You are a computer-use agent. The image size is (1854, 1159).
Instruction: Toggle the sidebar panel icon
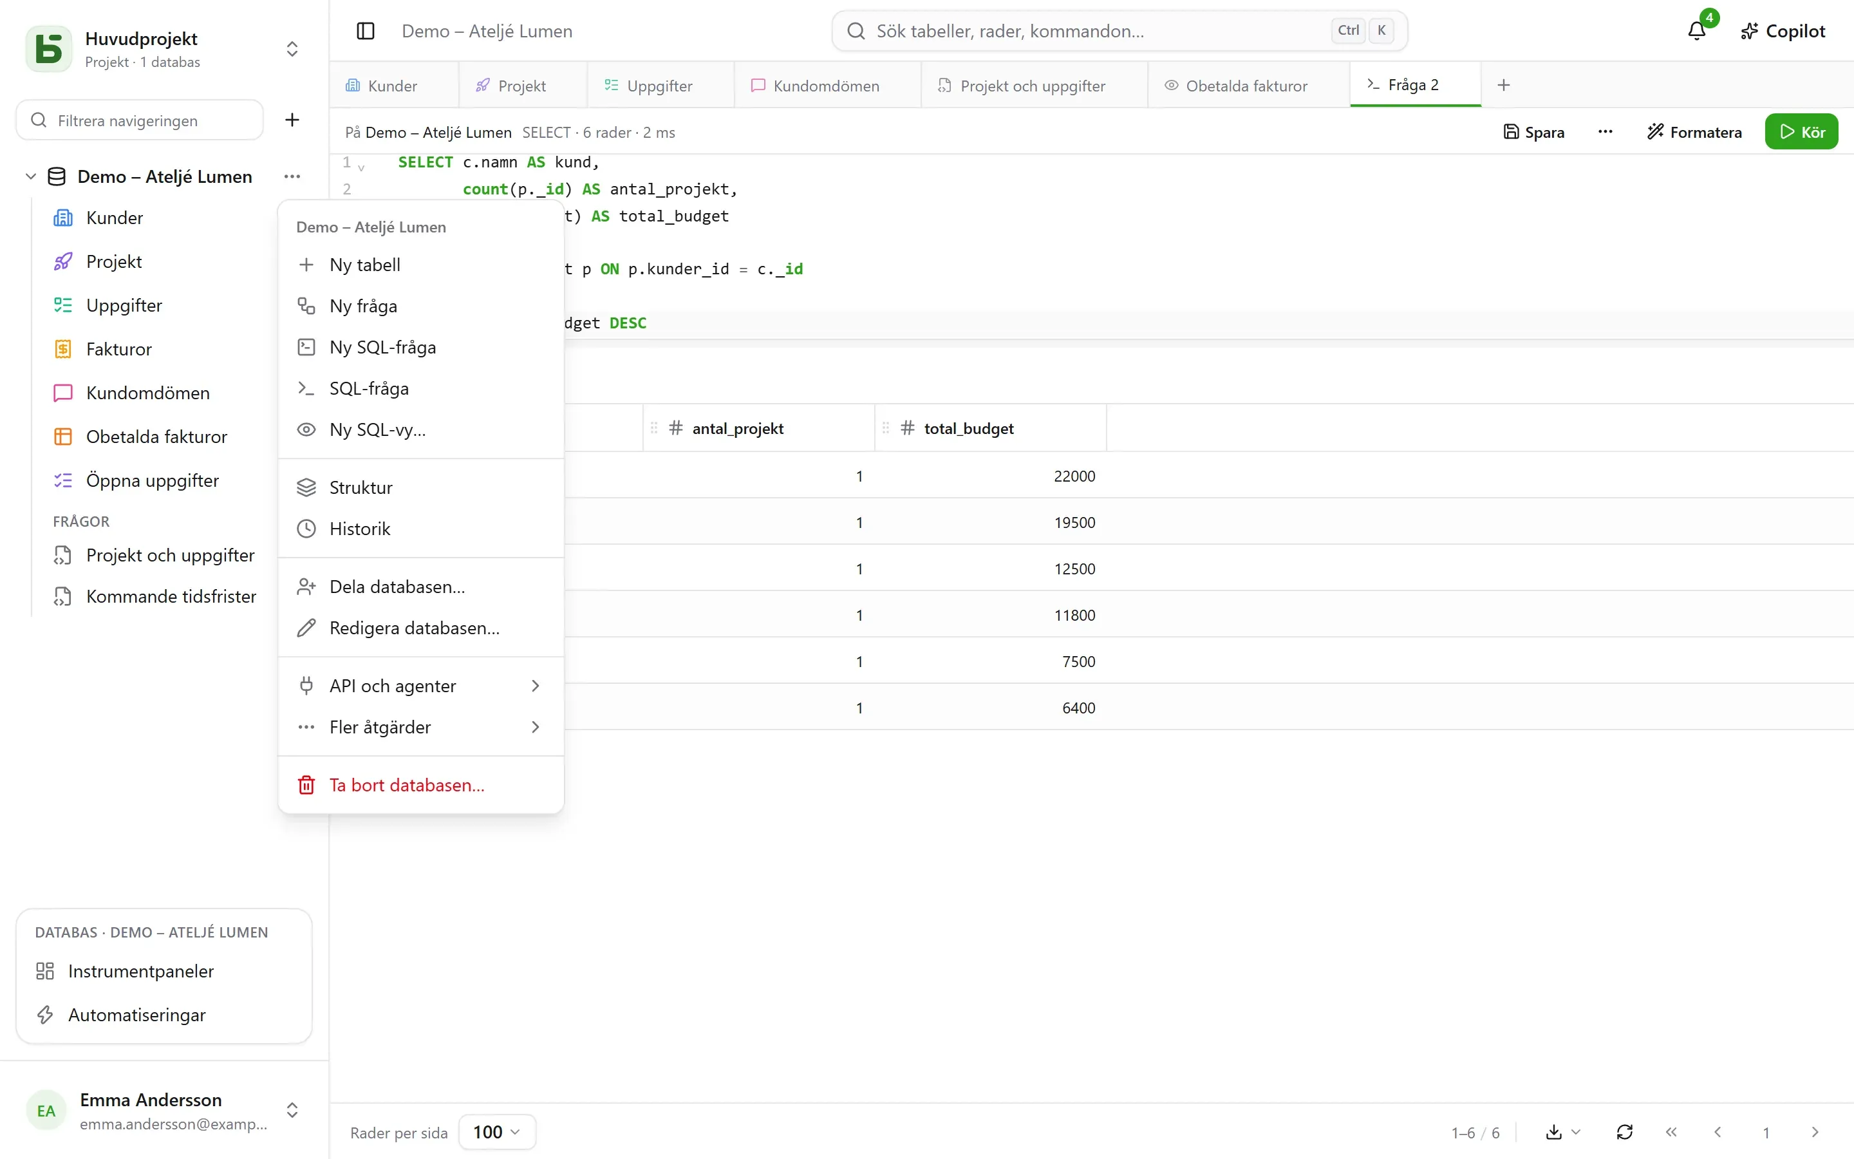(x=366, y=31)
